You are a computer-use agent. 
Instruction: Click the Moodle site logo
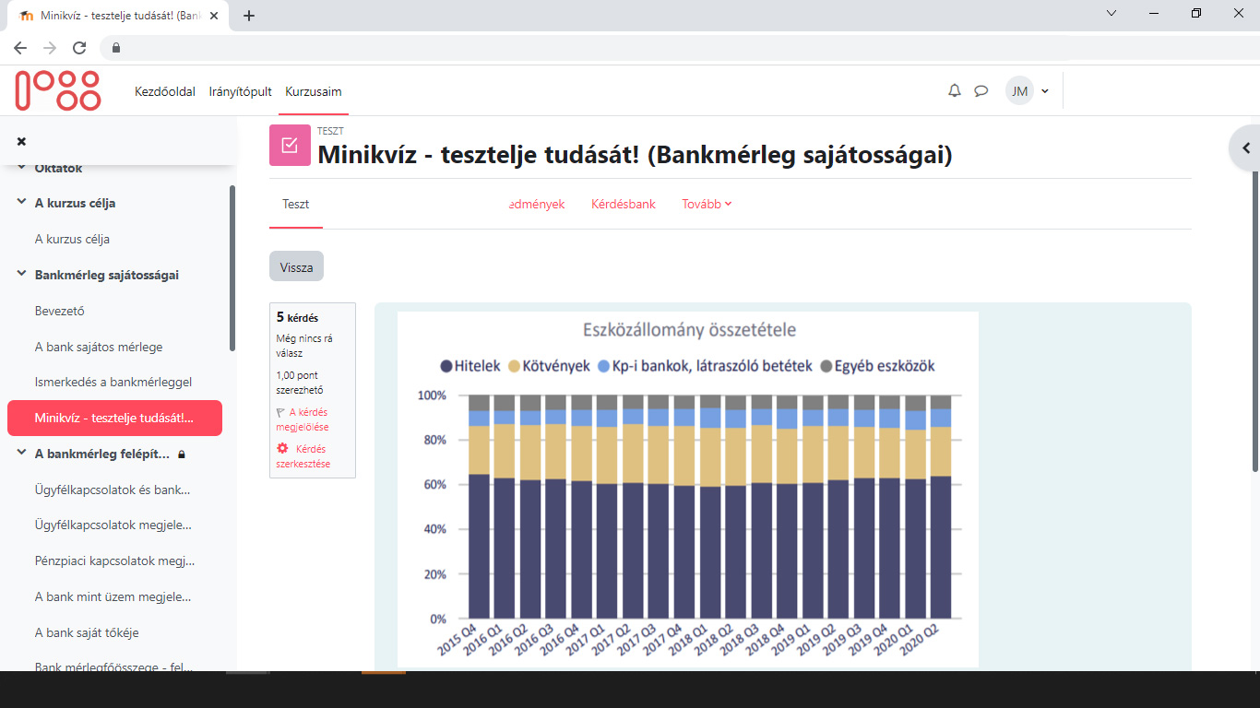click(x=57, y=89)
